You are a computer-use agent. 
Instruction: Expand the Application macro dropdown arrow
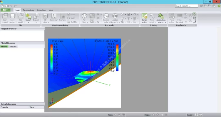pyautogui.click(x=165, y=23)
